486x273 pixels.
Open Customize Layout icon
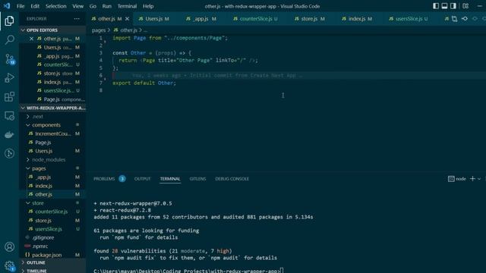465,6
